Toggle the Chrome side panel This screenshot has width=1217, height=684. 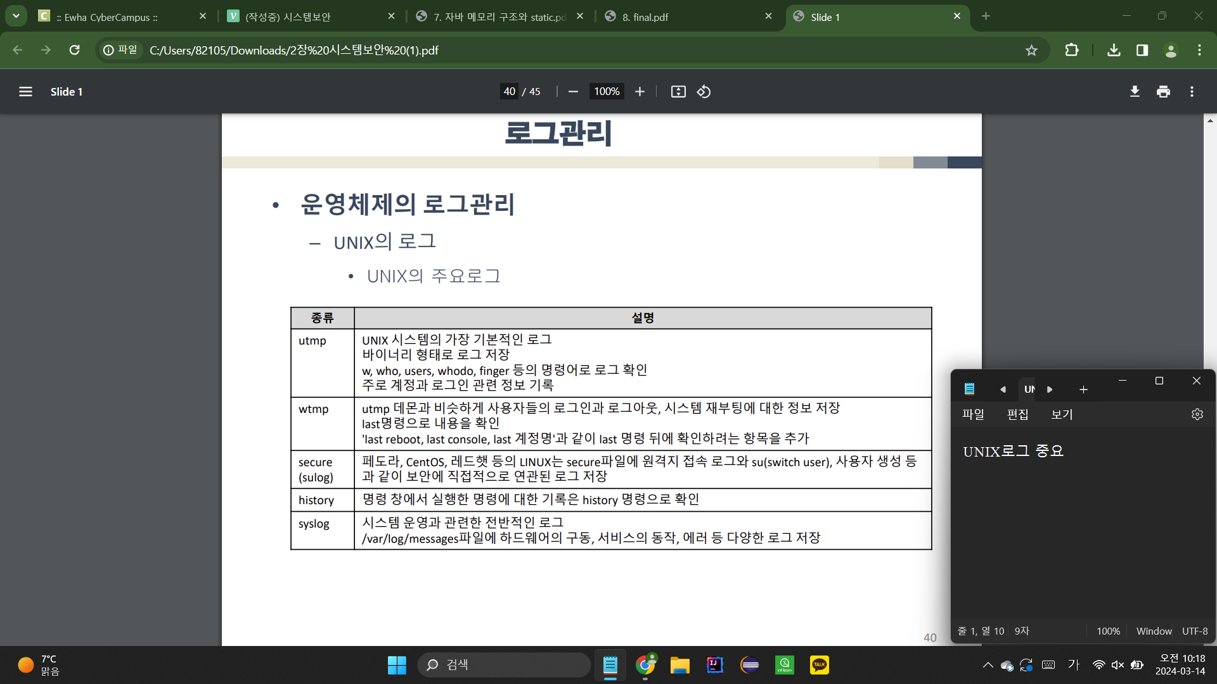coord(1142,50)
